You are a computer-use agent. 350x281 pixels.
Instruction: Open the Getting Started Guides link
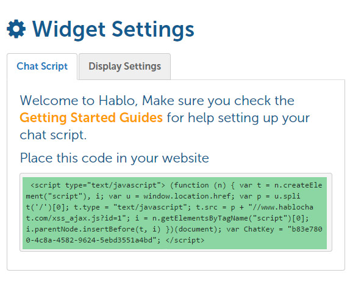[91, 117]
